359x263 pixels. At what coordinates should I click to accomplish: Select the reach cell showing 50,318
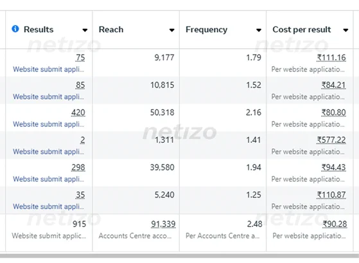[162, 113]
